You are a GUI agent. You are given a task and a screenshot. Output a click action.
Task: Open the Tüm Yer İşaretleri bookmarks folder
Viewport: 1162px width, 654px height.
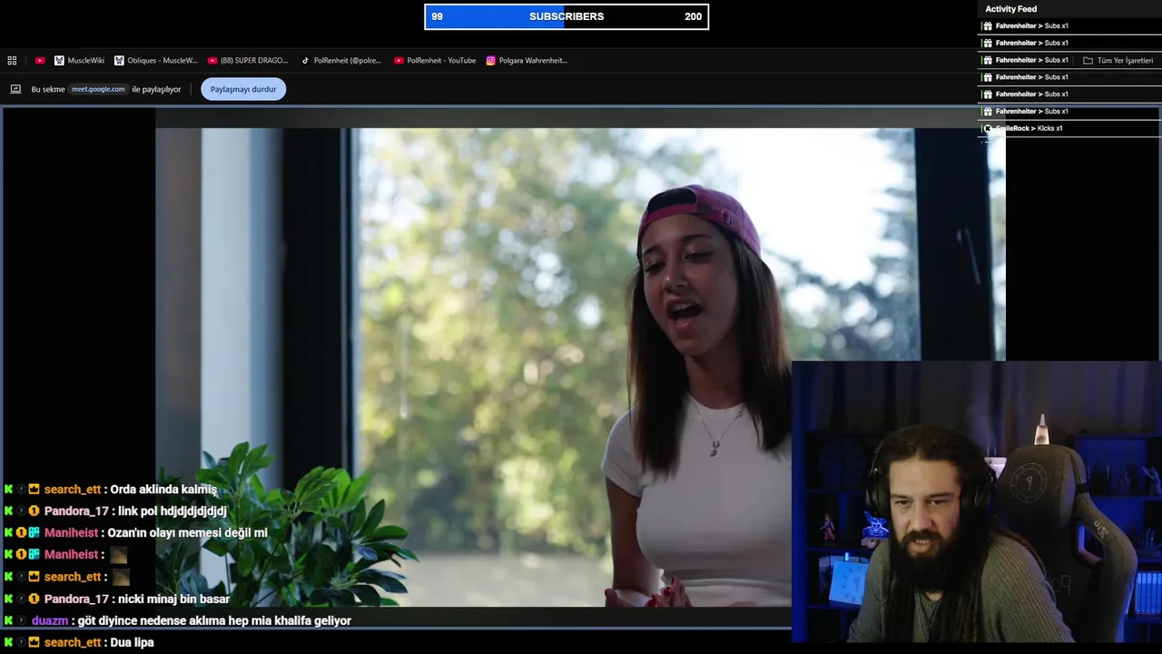pos(1118,61)
